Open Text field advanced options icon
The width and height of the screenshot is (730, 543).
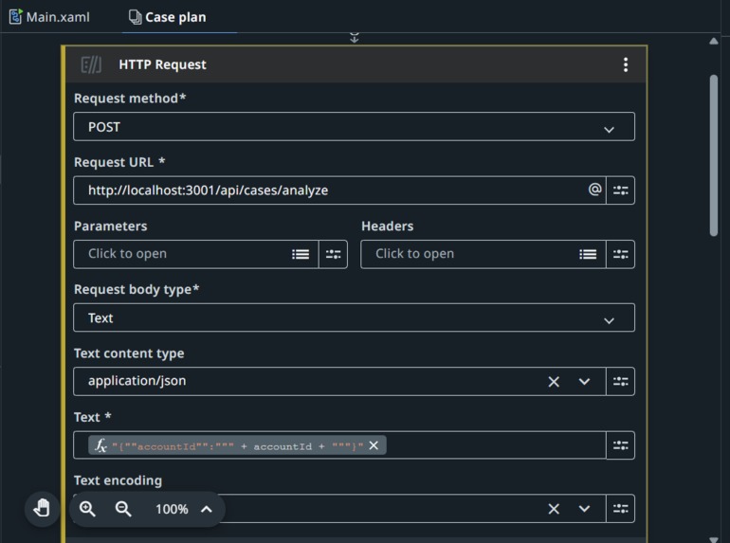coord(620,444)
